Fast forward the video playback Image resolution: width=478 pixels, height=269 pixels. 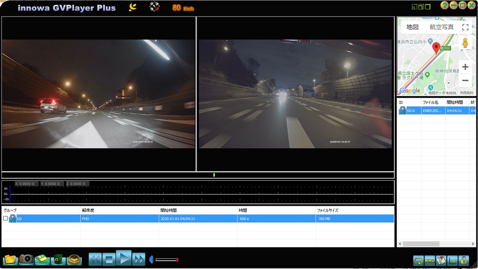coord(139,259)
